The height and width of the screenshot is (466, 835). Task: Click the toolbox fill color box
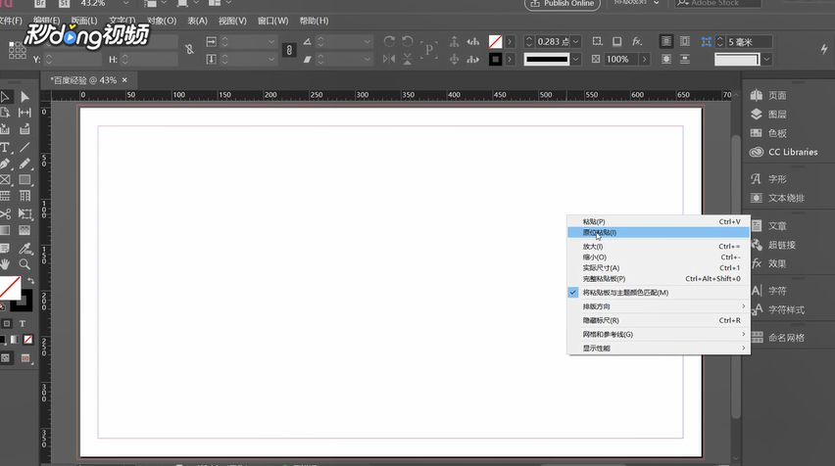(x=9, y=287)
